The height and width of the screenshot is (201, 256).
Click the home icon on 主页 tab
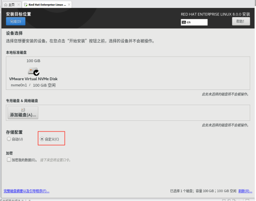click(x=6, y=5)
